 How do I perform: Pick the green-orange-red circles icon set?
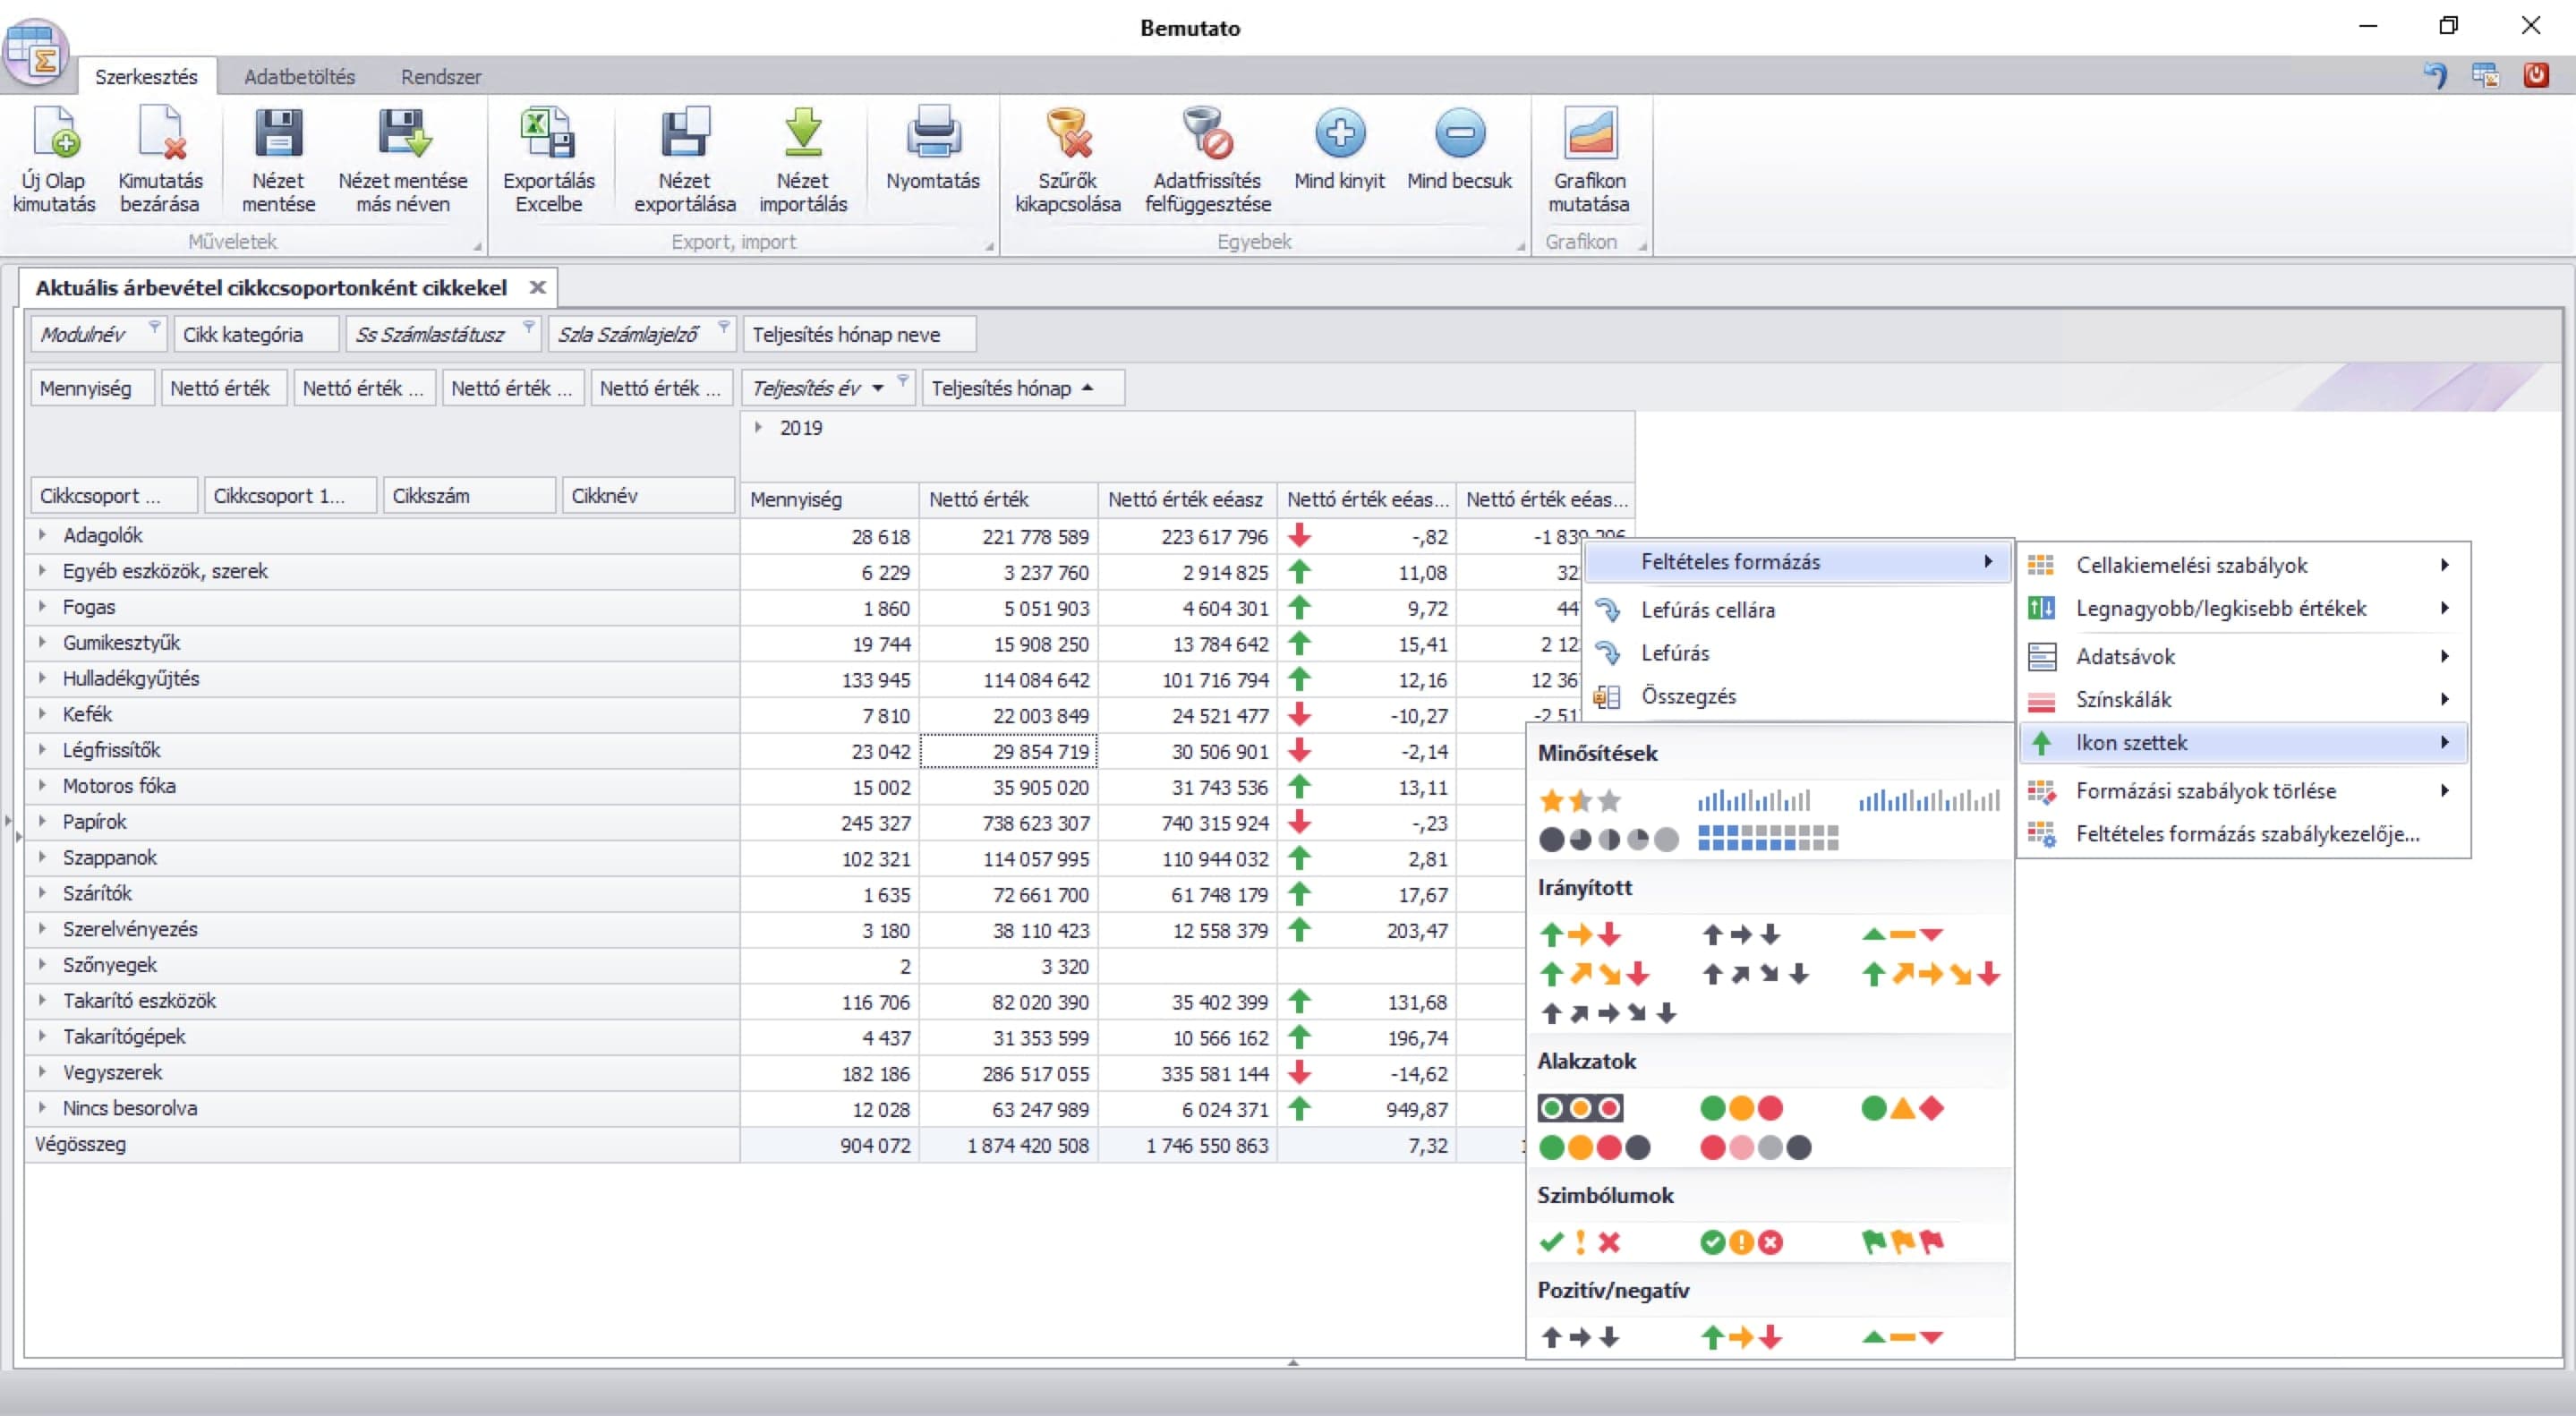1741,1108
